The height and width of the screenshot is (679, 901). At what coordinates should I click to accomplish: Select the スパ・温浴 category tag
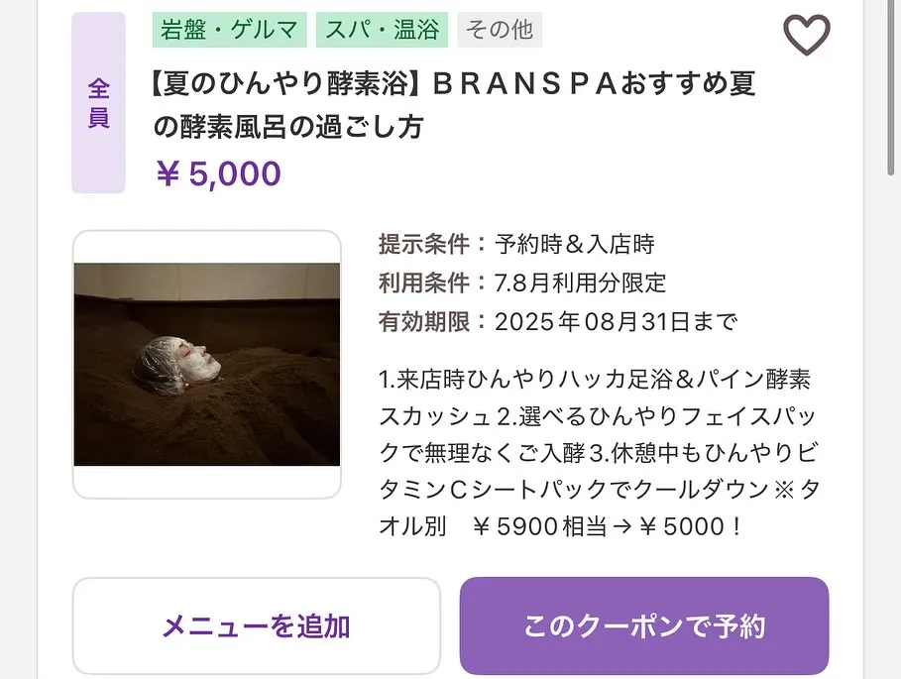pyautogui.click(x=383, y=30)
